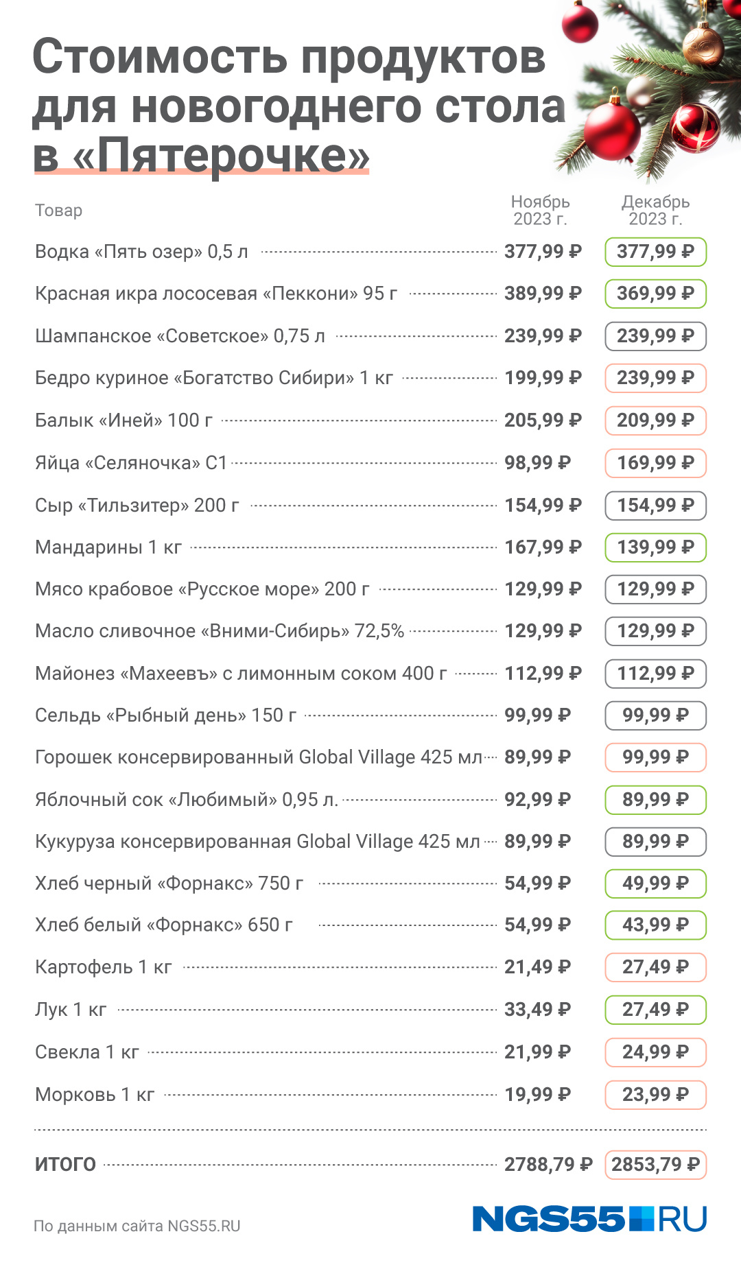
Task: Click December red caviar price 369,99 ₽
Action: click(655, 294)
